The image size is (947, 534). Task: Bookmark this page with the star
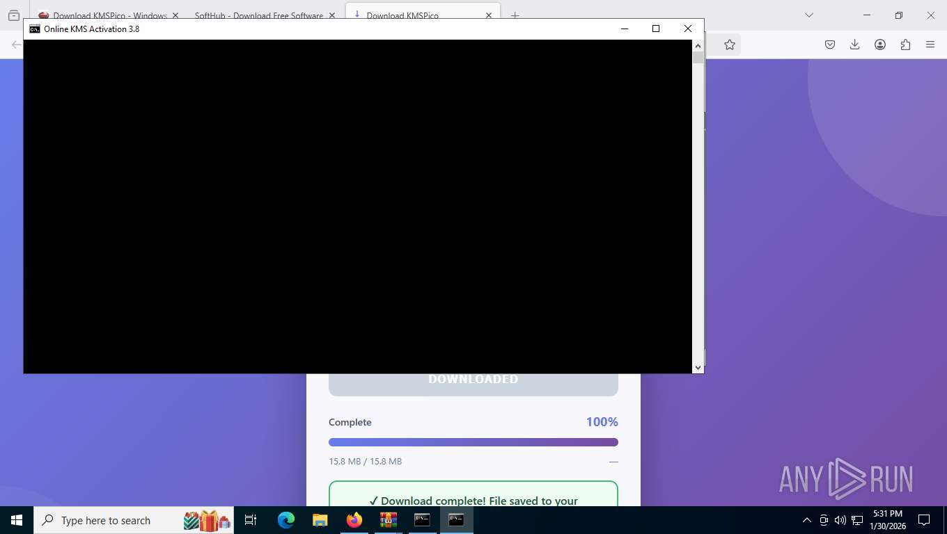click(730, 44)
